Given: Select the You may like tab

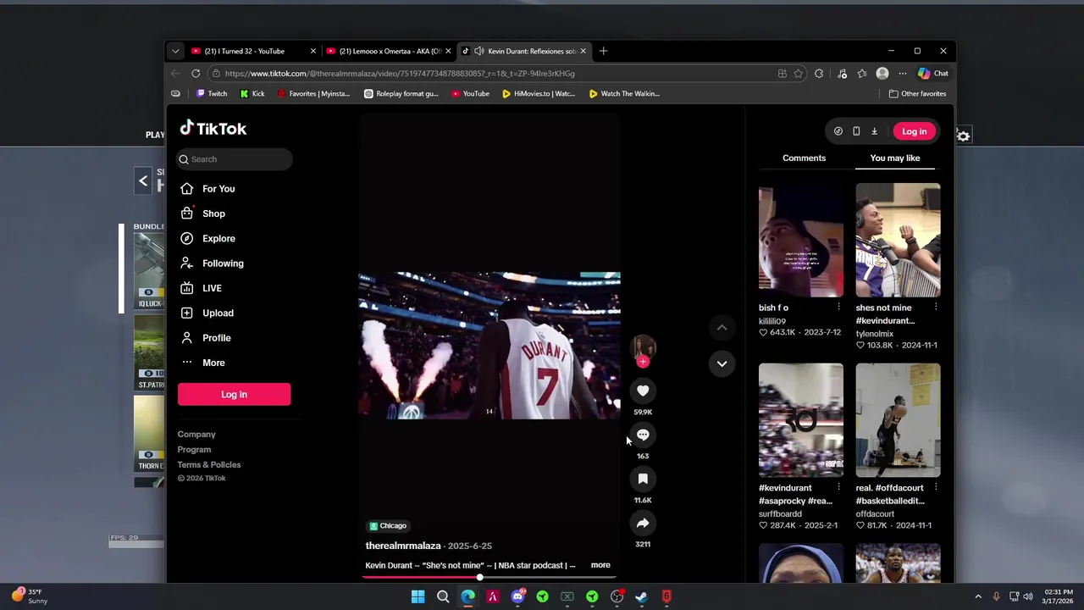Looking at the screenshot, I should tap(894, 158).
